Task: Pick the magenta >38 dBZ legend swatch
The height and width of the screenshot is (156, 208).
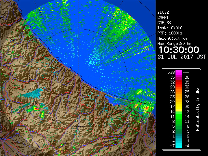Action: coord(179,72)
